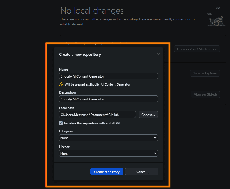This screenshot has height=189, width=230.
Task: Click Open in Visual Studio Code button
Action: (197, 49)
